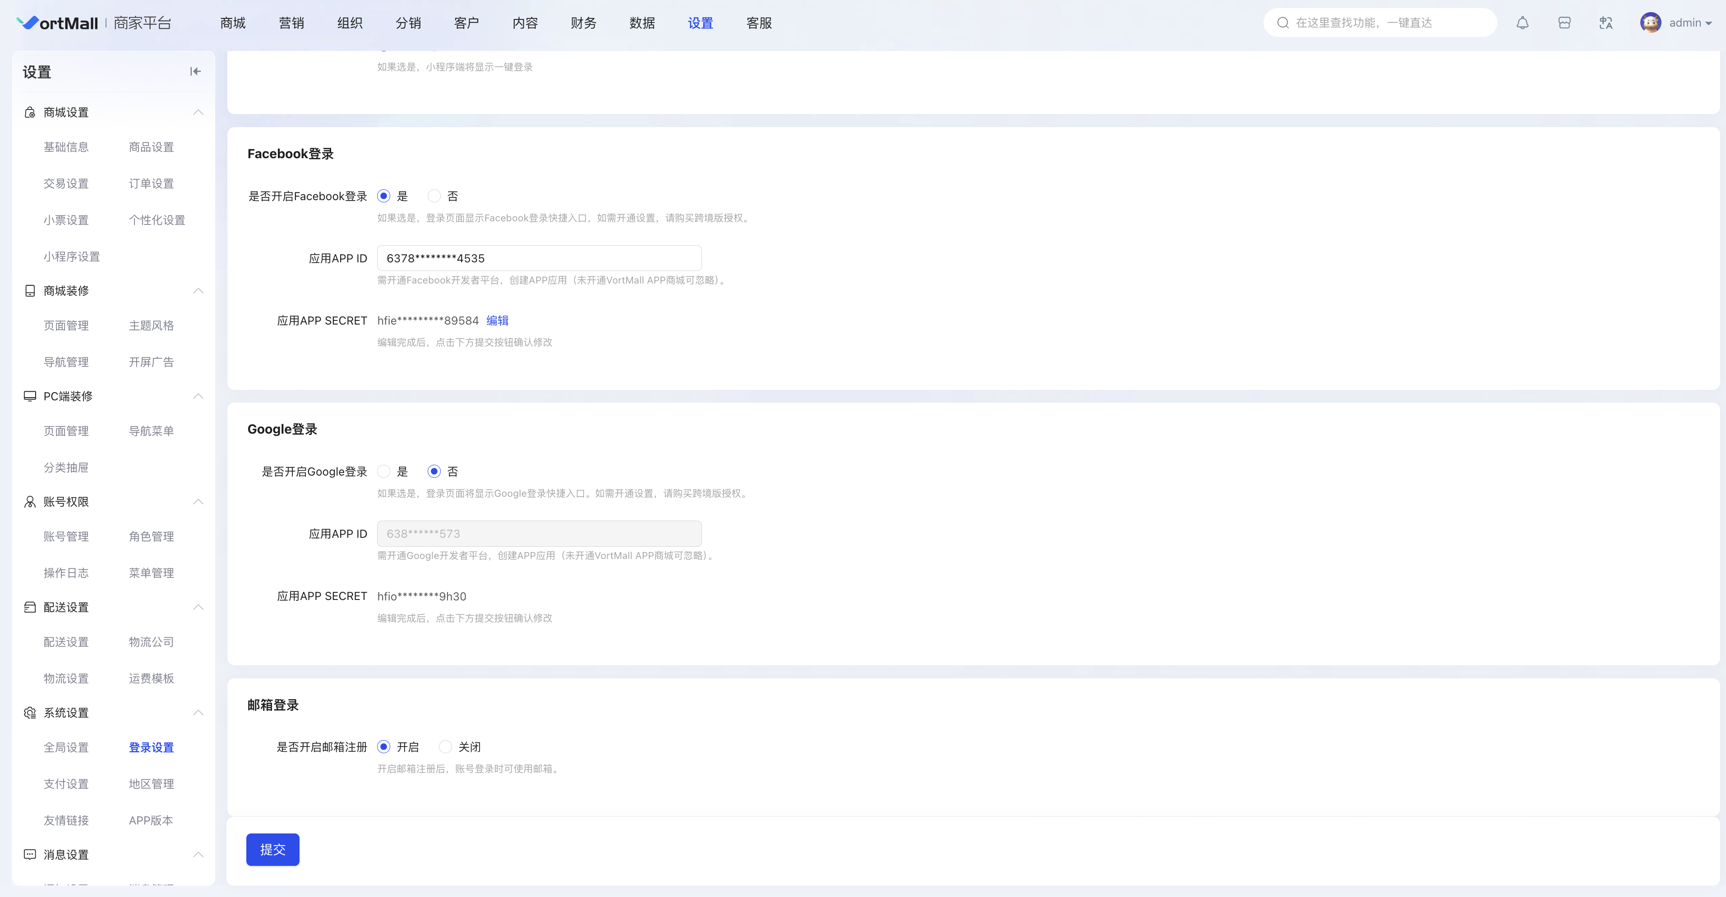The height and width of the screenshot is (897, 1726).
Task: Open the notification bell icon
Action: (x=1522, y=23)
